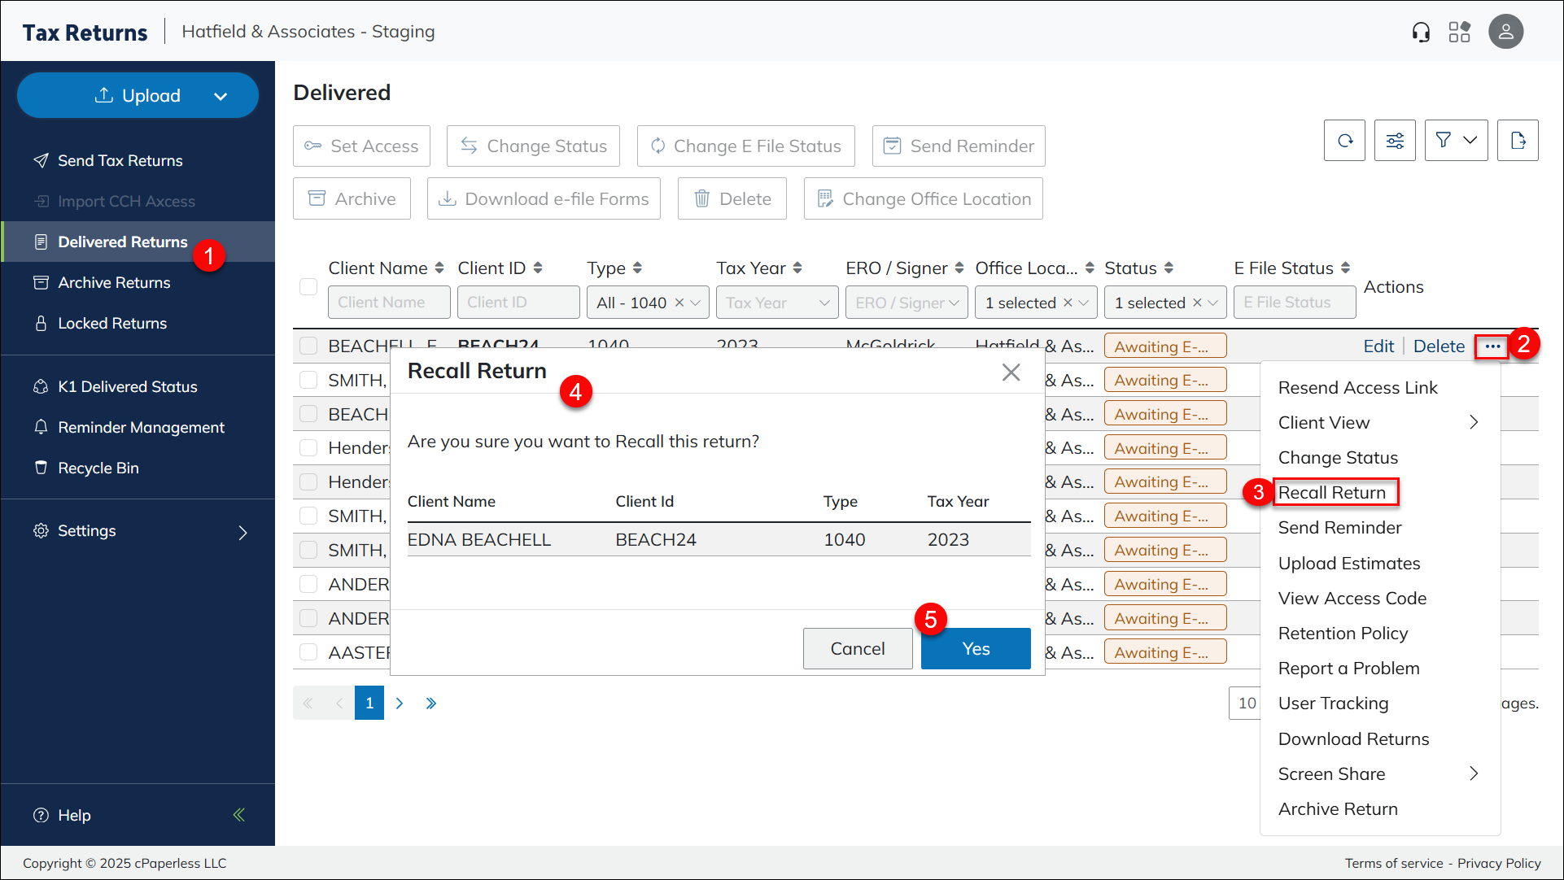Check the AASTER row checkbox
Screen dimensions: 1564x880
pyautogui.click(x=308, y=652)
